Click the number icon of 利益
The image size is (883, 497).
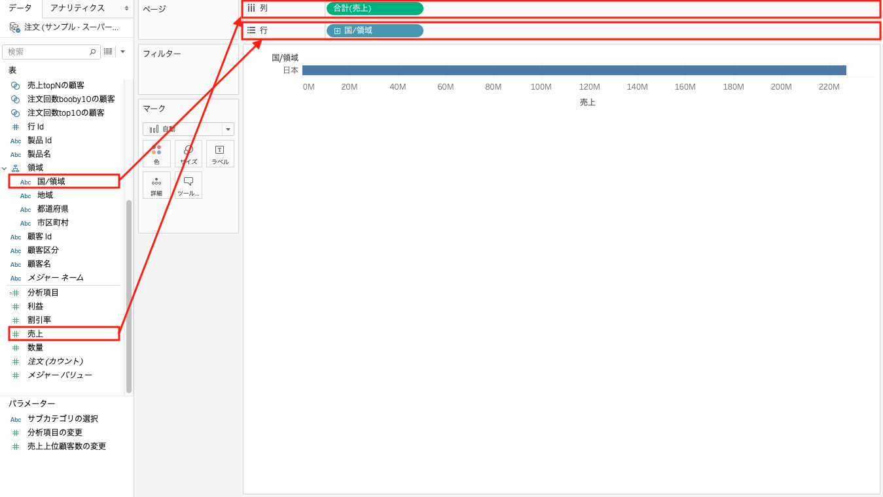pos(16,306)
